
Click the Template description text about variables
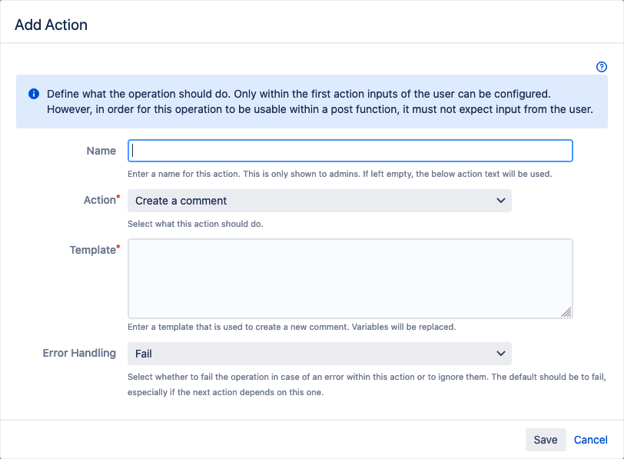(x=291, y=327)
